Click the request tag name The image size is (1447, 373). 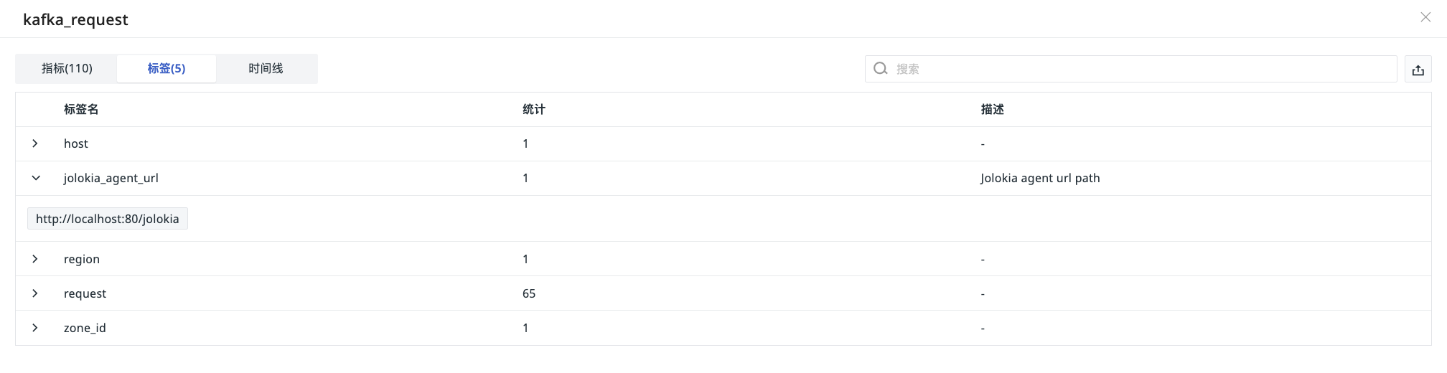[85, 293]
